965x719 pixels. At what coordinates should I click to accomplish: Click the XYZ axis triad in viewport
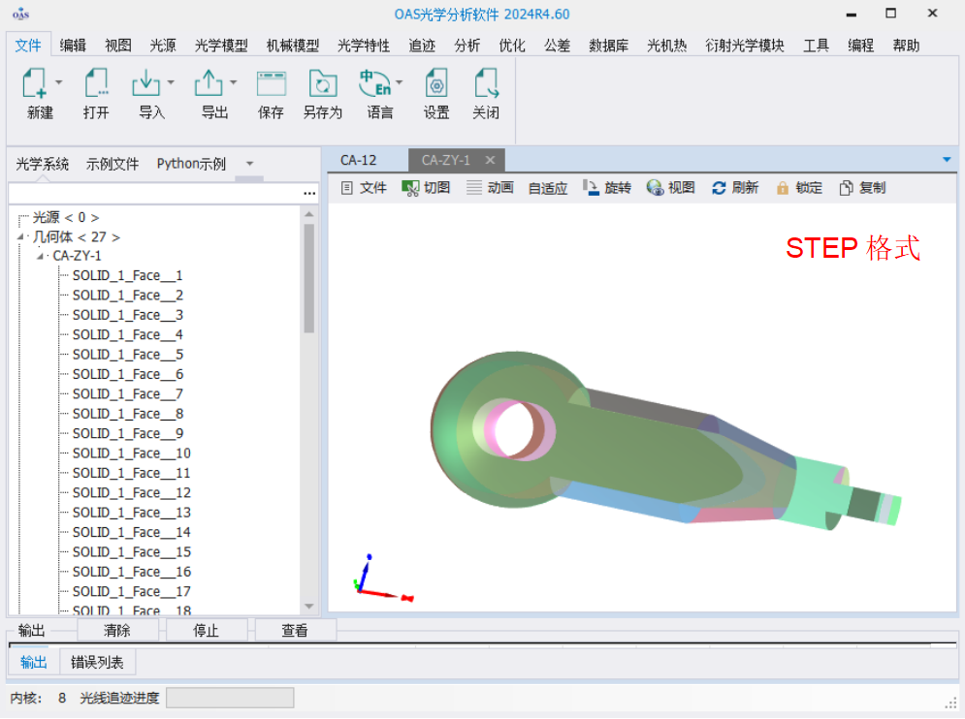click(x=381, y=578)
